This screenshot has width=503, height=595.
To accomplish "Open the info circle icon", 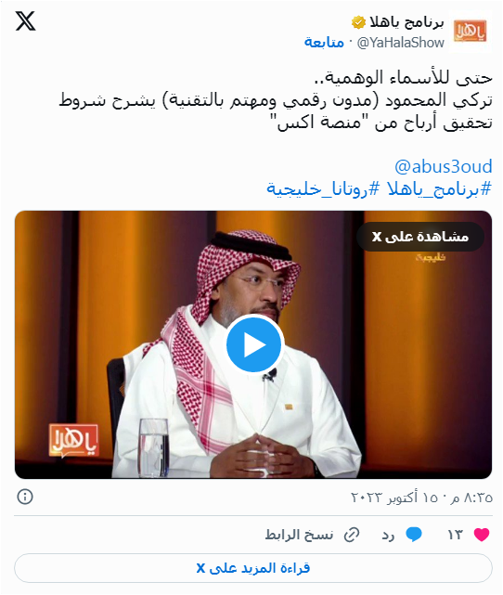I will point(25,497).
